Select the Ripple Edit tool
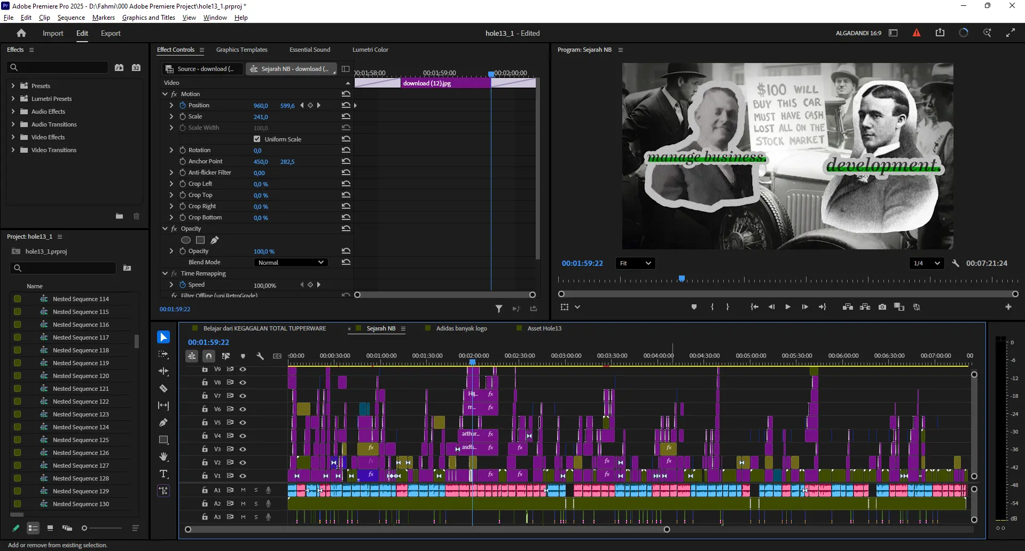 click(x=163, y=371)
